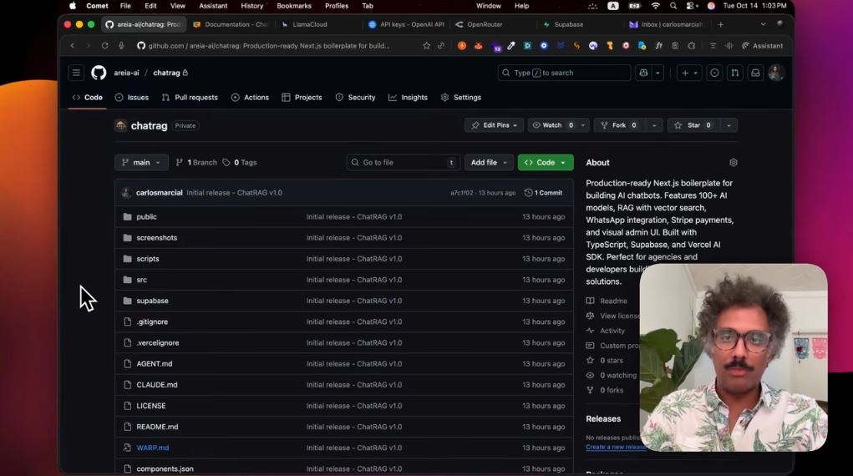Screen dimensions: 853x476
Task: Open a new browser tab with plus icon
Action: pos(720,24)
